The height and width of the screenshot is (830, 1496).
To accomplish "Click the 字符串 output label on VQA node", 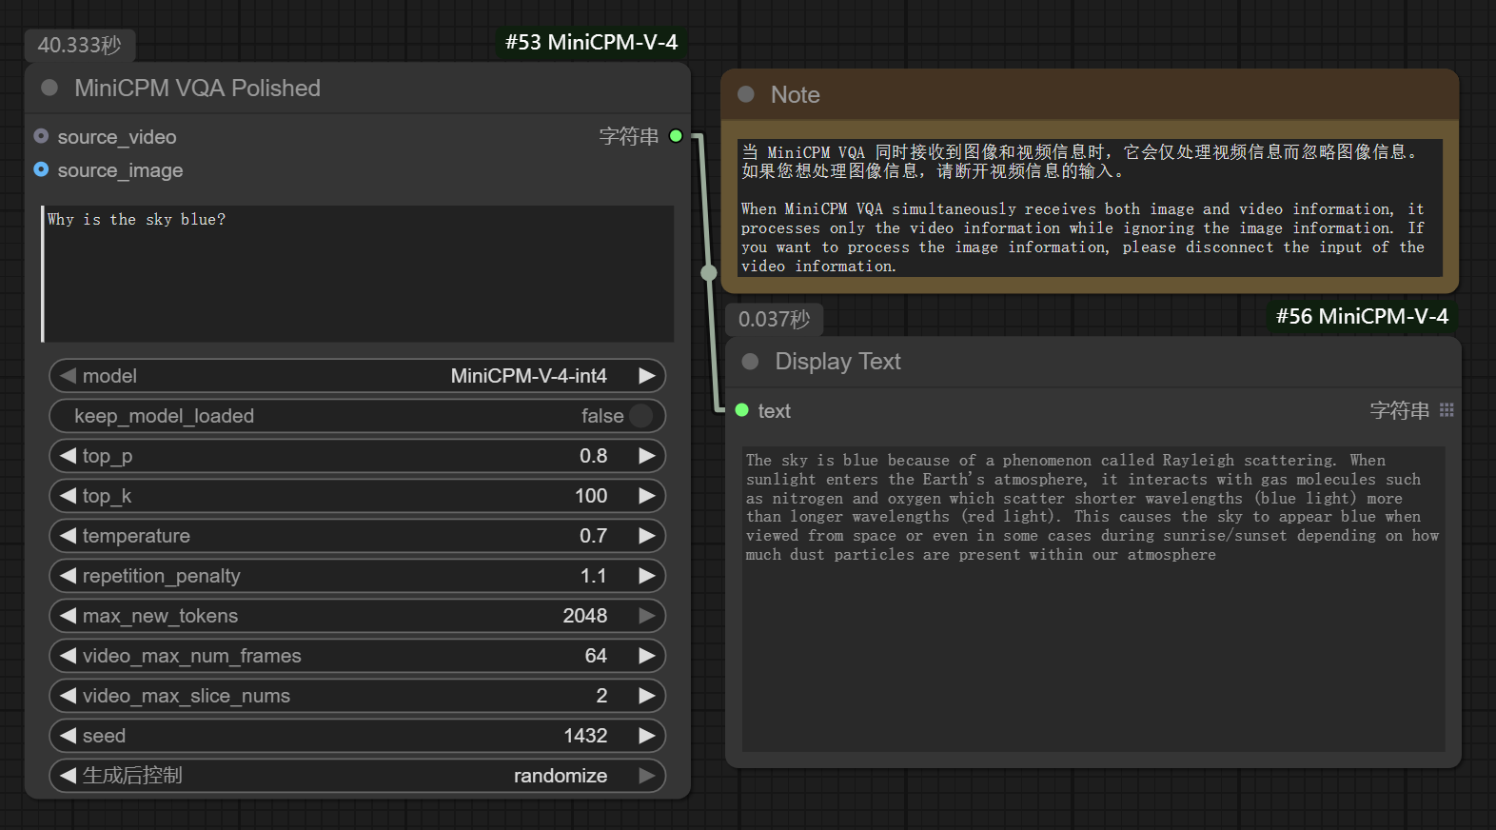I will click(629, 136).
